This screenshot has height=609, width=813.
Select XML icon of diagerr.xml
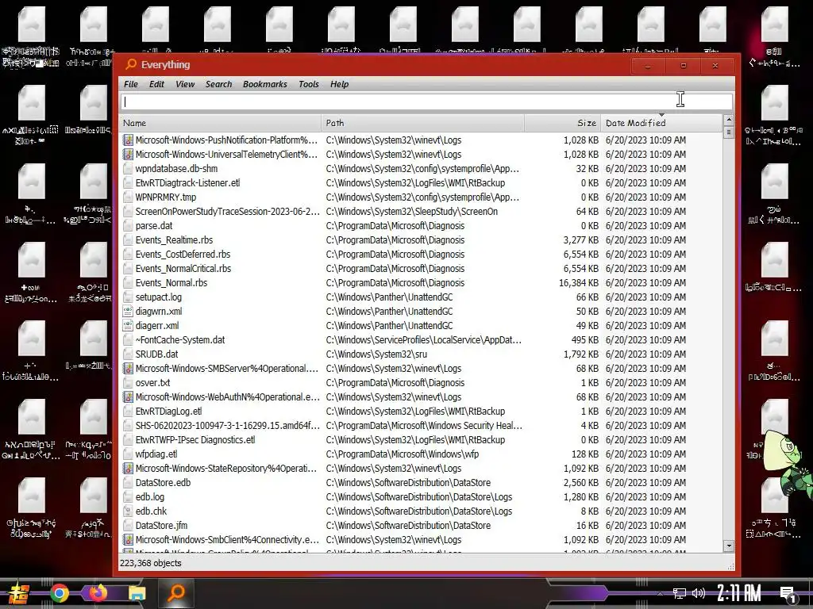pos(128,325)
